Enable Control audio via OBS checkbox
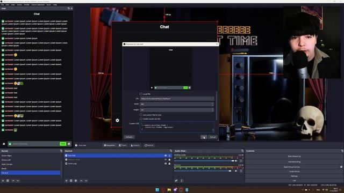The image size is (344, 193). click(x=141, y=119)
